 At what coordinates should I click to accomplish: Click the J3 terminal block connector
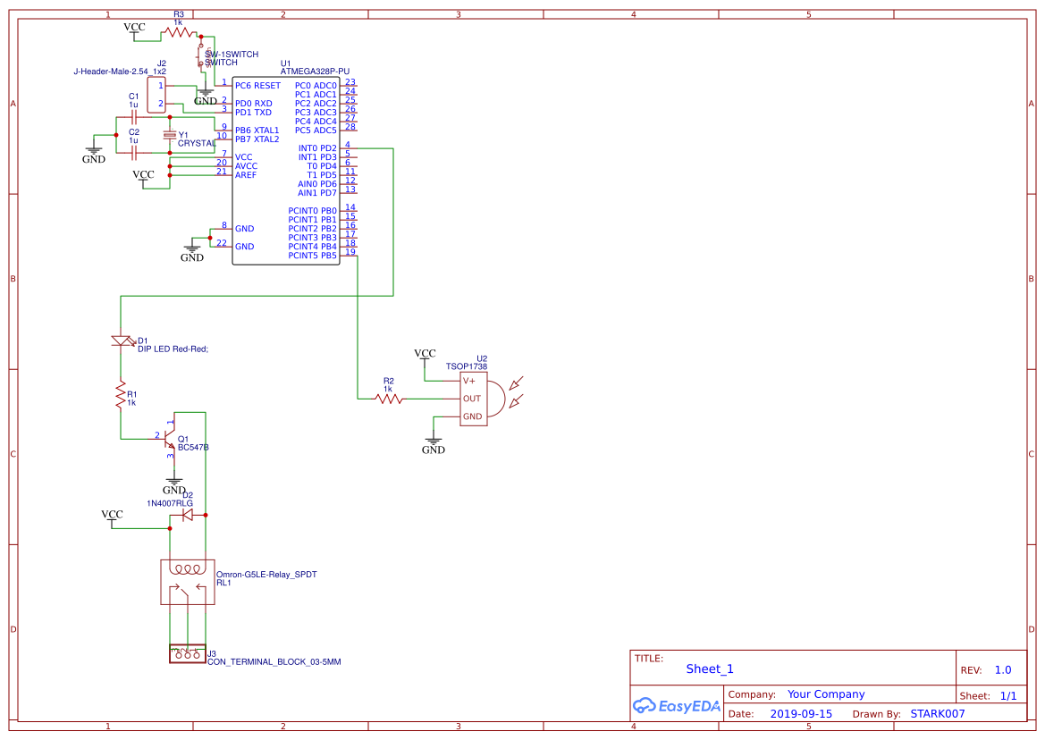[x=186, y=654]
